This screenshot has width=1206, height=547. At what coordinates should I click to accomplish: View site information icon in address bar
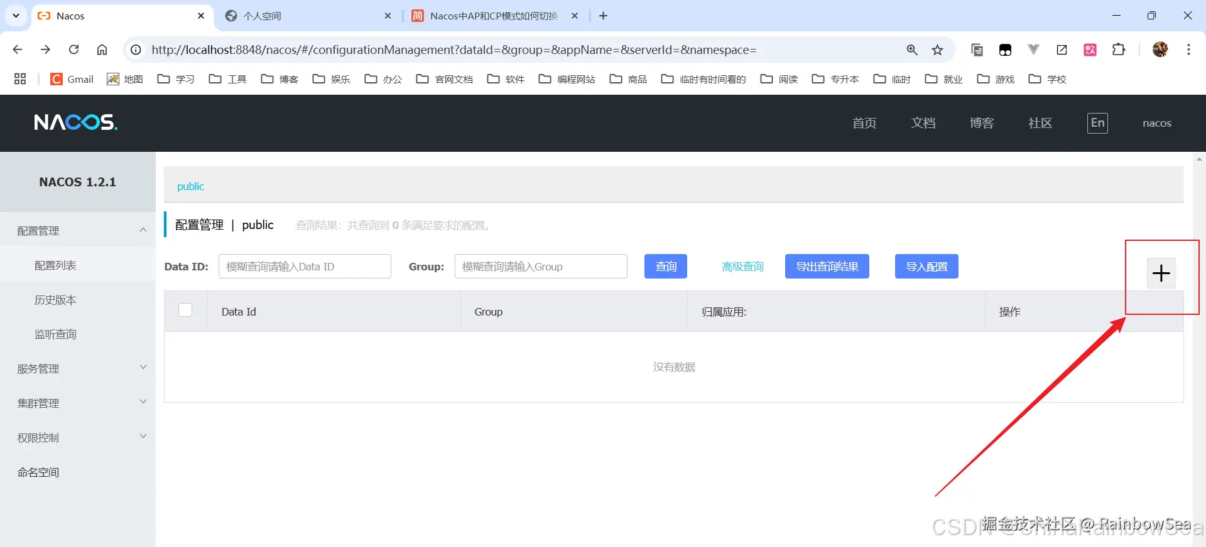(x=136, y=50)
